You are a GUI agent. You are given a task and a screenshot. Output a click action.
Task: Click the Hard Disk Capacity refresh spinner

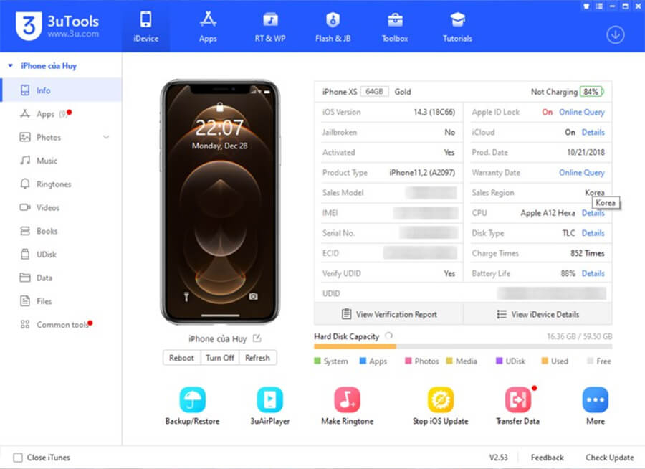[388, 336]
